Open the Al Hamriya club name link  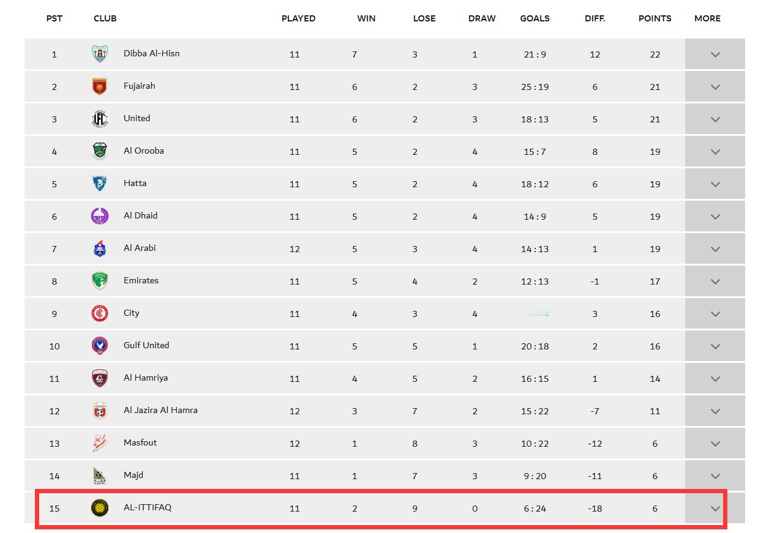click(x=146, y=378)
